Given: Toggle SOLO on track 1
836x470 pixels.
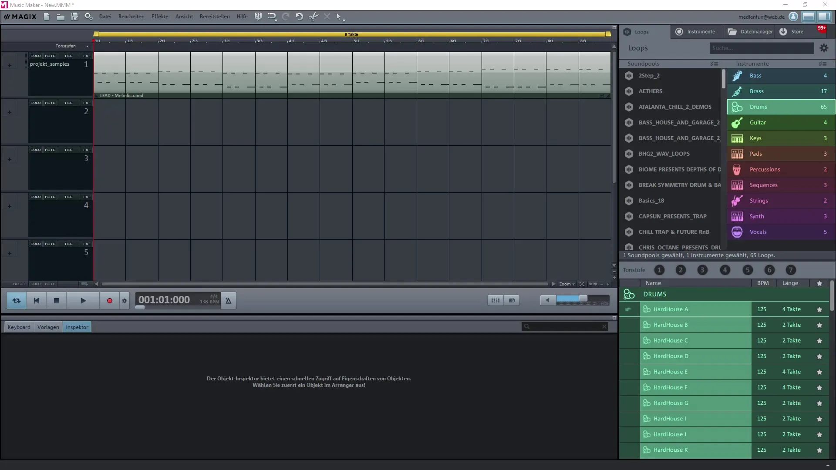Looking at the screenshot, I should coord(36,56).
